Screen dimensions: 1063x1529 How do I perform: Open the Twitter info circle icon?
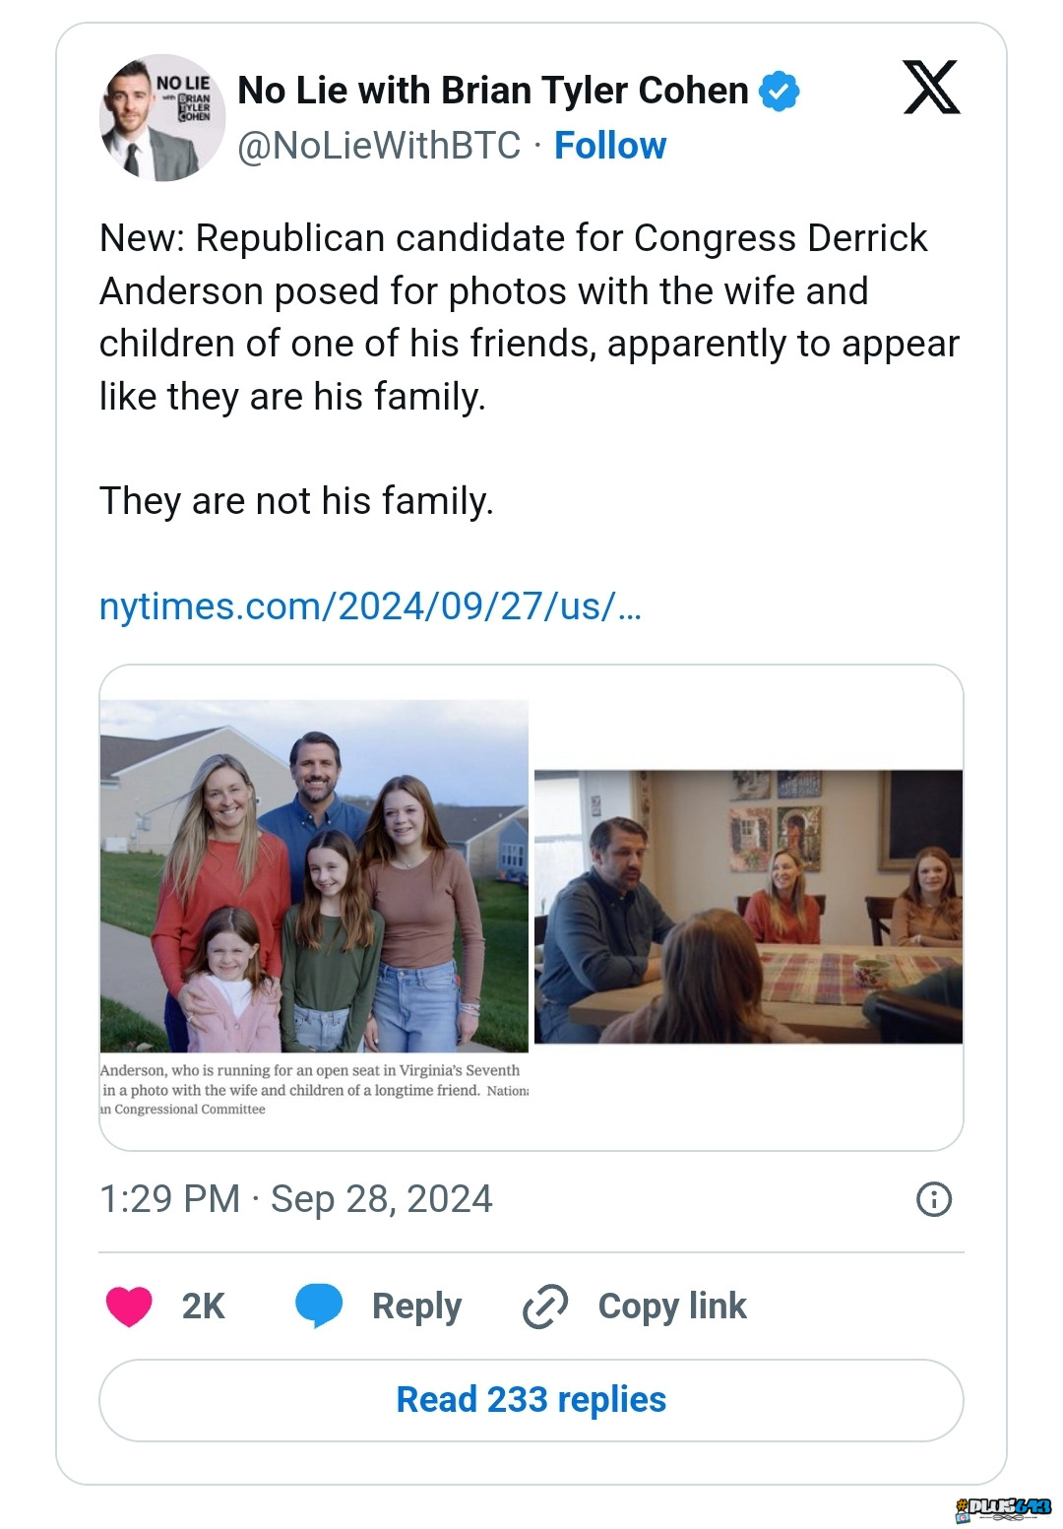pyautogui.click(x=934, y=1199)
